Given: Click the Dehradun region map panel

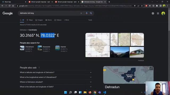Looking at the screenshot, I should tap(128, 75).
